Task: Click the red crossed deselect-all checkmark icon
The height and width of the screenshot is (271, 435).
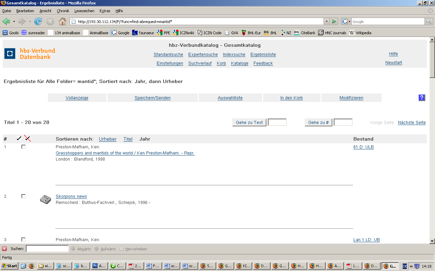Action: 28,139
